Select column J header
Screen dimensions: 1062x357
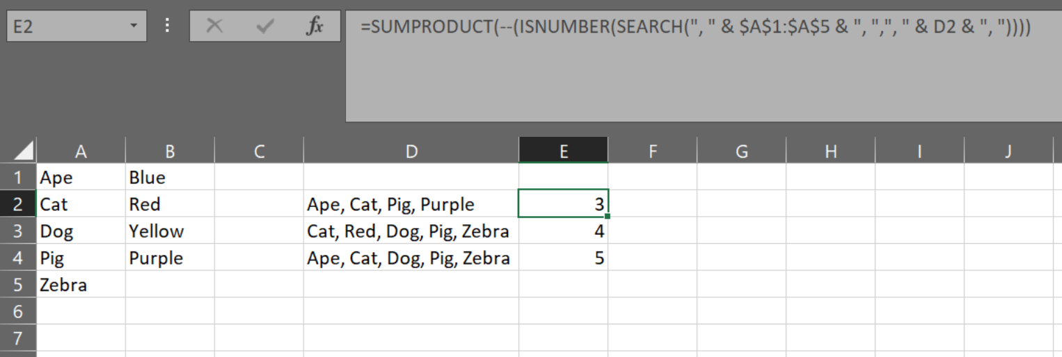tap(1008, 151)
